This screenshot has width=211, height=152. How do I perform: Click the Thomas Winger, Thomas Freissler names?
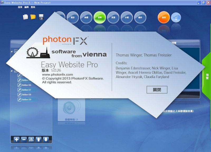click(143, 55)
